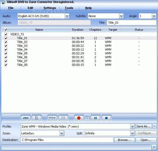Click the split view icon beside TITLE
158x151 pixels.
click(x=63, y=118)
